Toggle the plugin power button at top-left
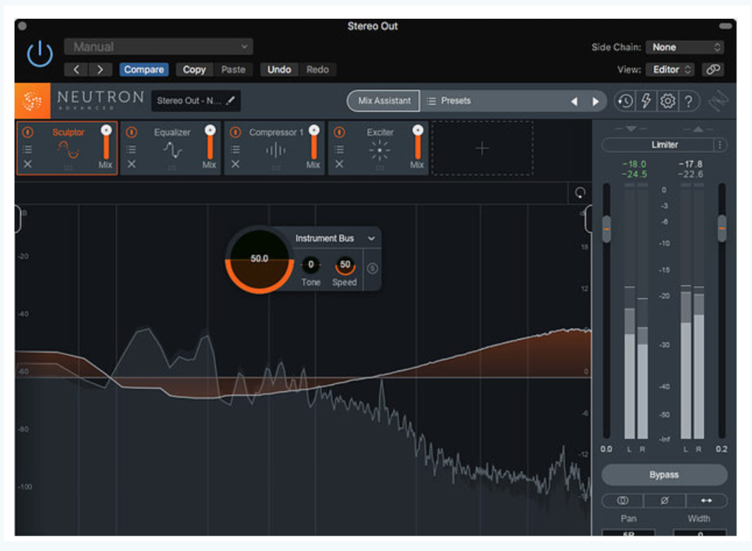This screenshot has width=752, height=551. pyautogui.click(x=40, y=54)
